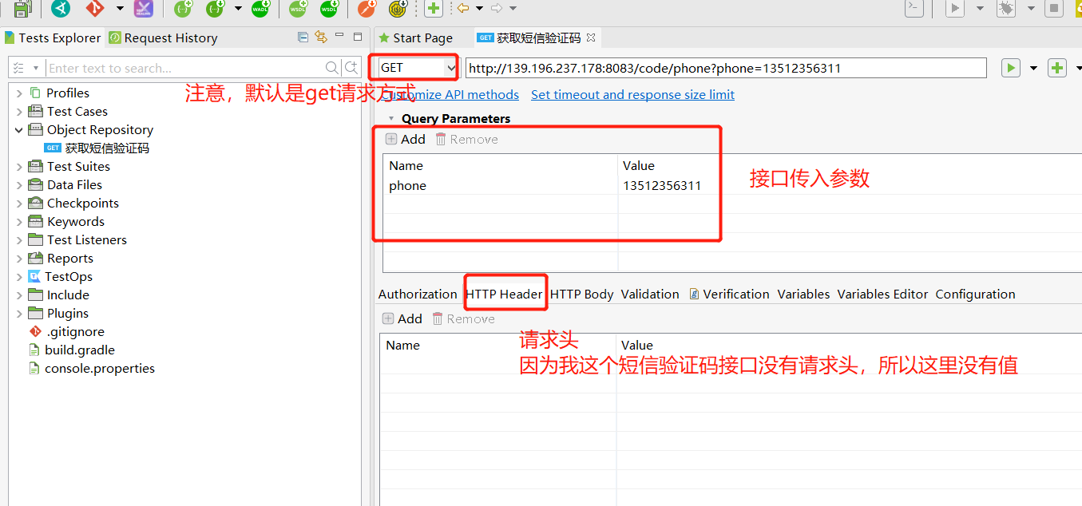Activate the Self-healing feature icon

tap(145, 9)
